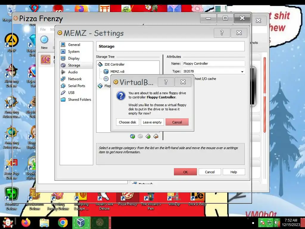This screenshot has height=229, width=305.
Task: Click the volume icon in system tray
Action: (276, 222)
